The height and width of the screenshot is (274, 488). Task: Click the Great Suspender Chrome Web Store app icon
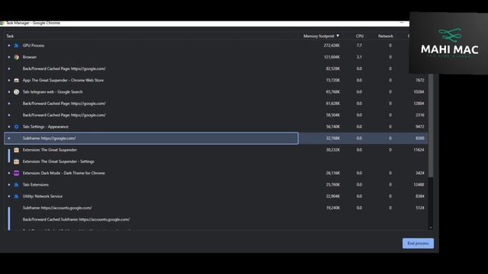click(17, 81)
